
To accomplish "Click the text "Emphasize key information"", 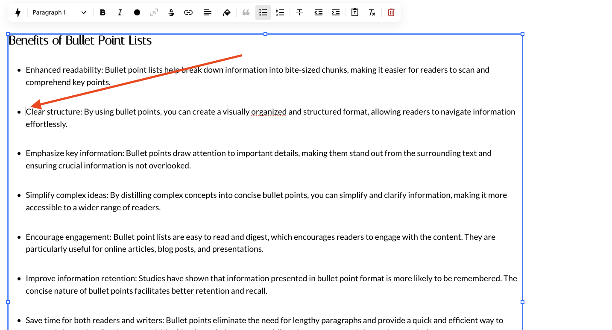I will pos(74,153).
